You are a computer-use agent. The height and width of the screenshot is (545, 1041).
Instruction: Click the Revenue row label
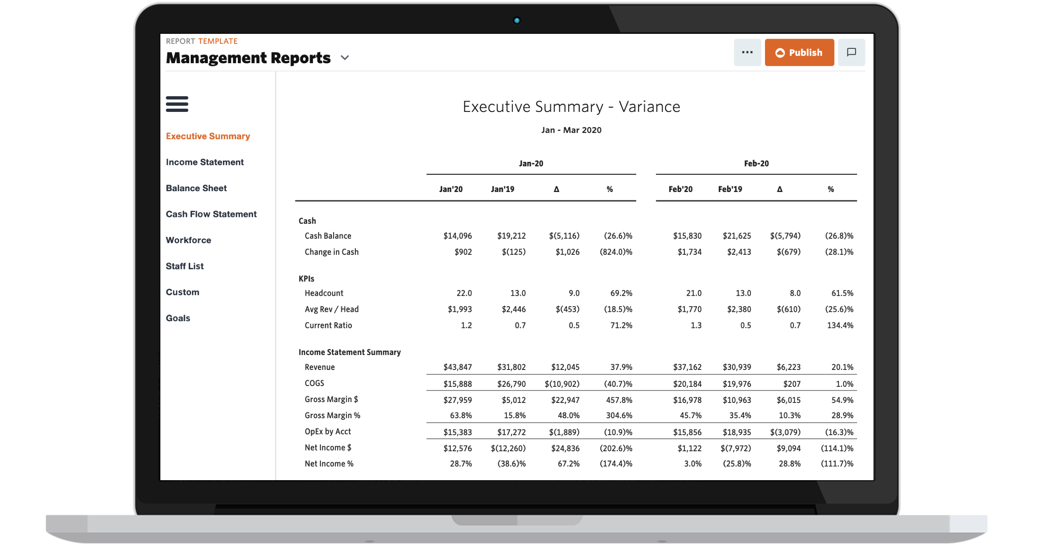tap(320, 367)
